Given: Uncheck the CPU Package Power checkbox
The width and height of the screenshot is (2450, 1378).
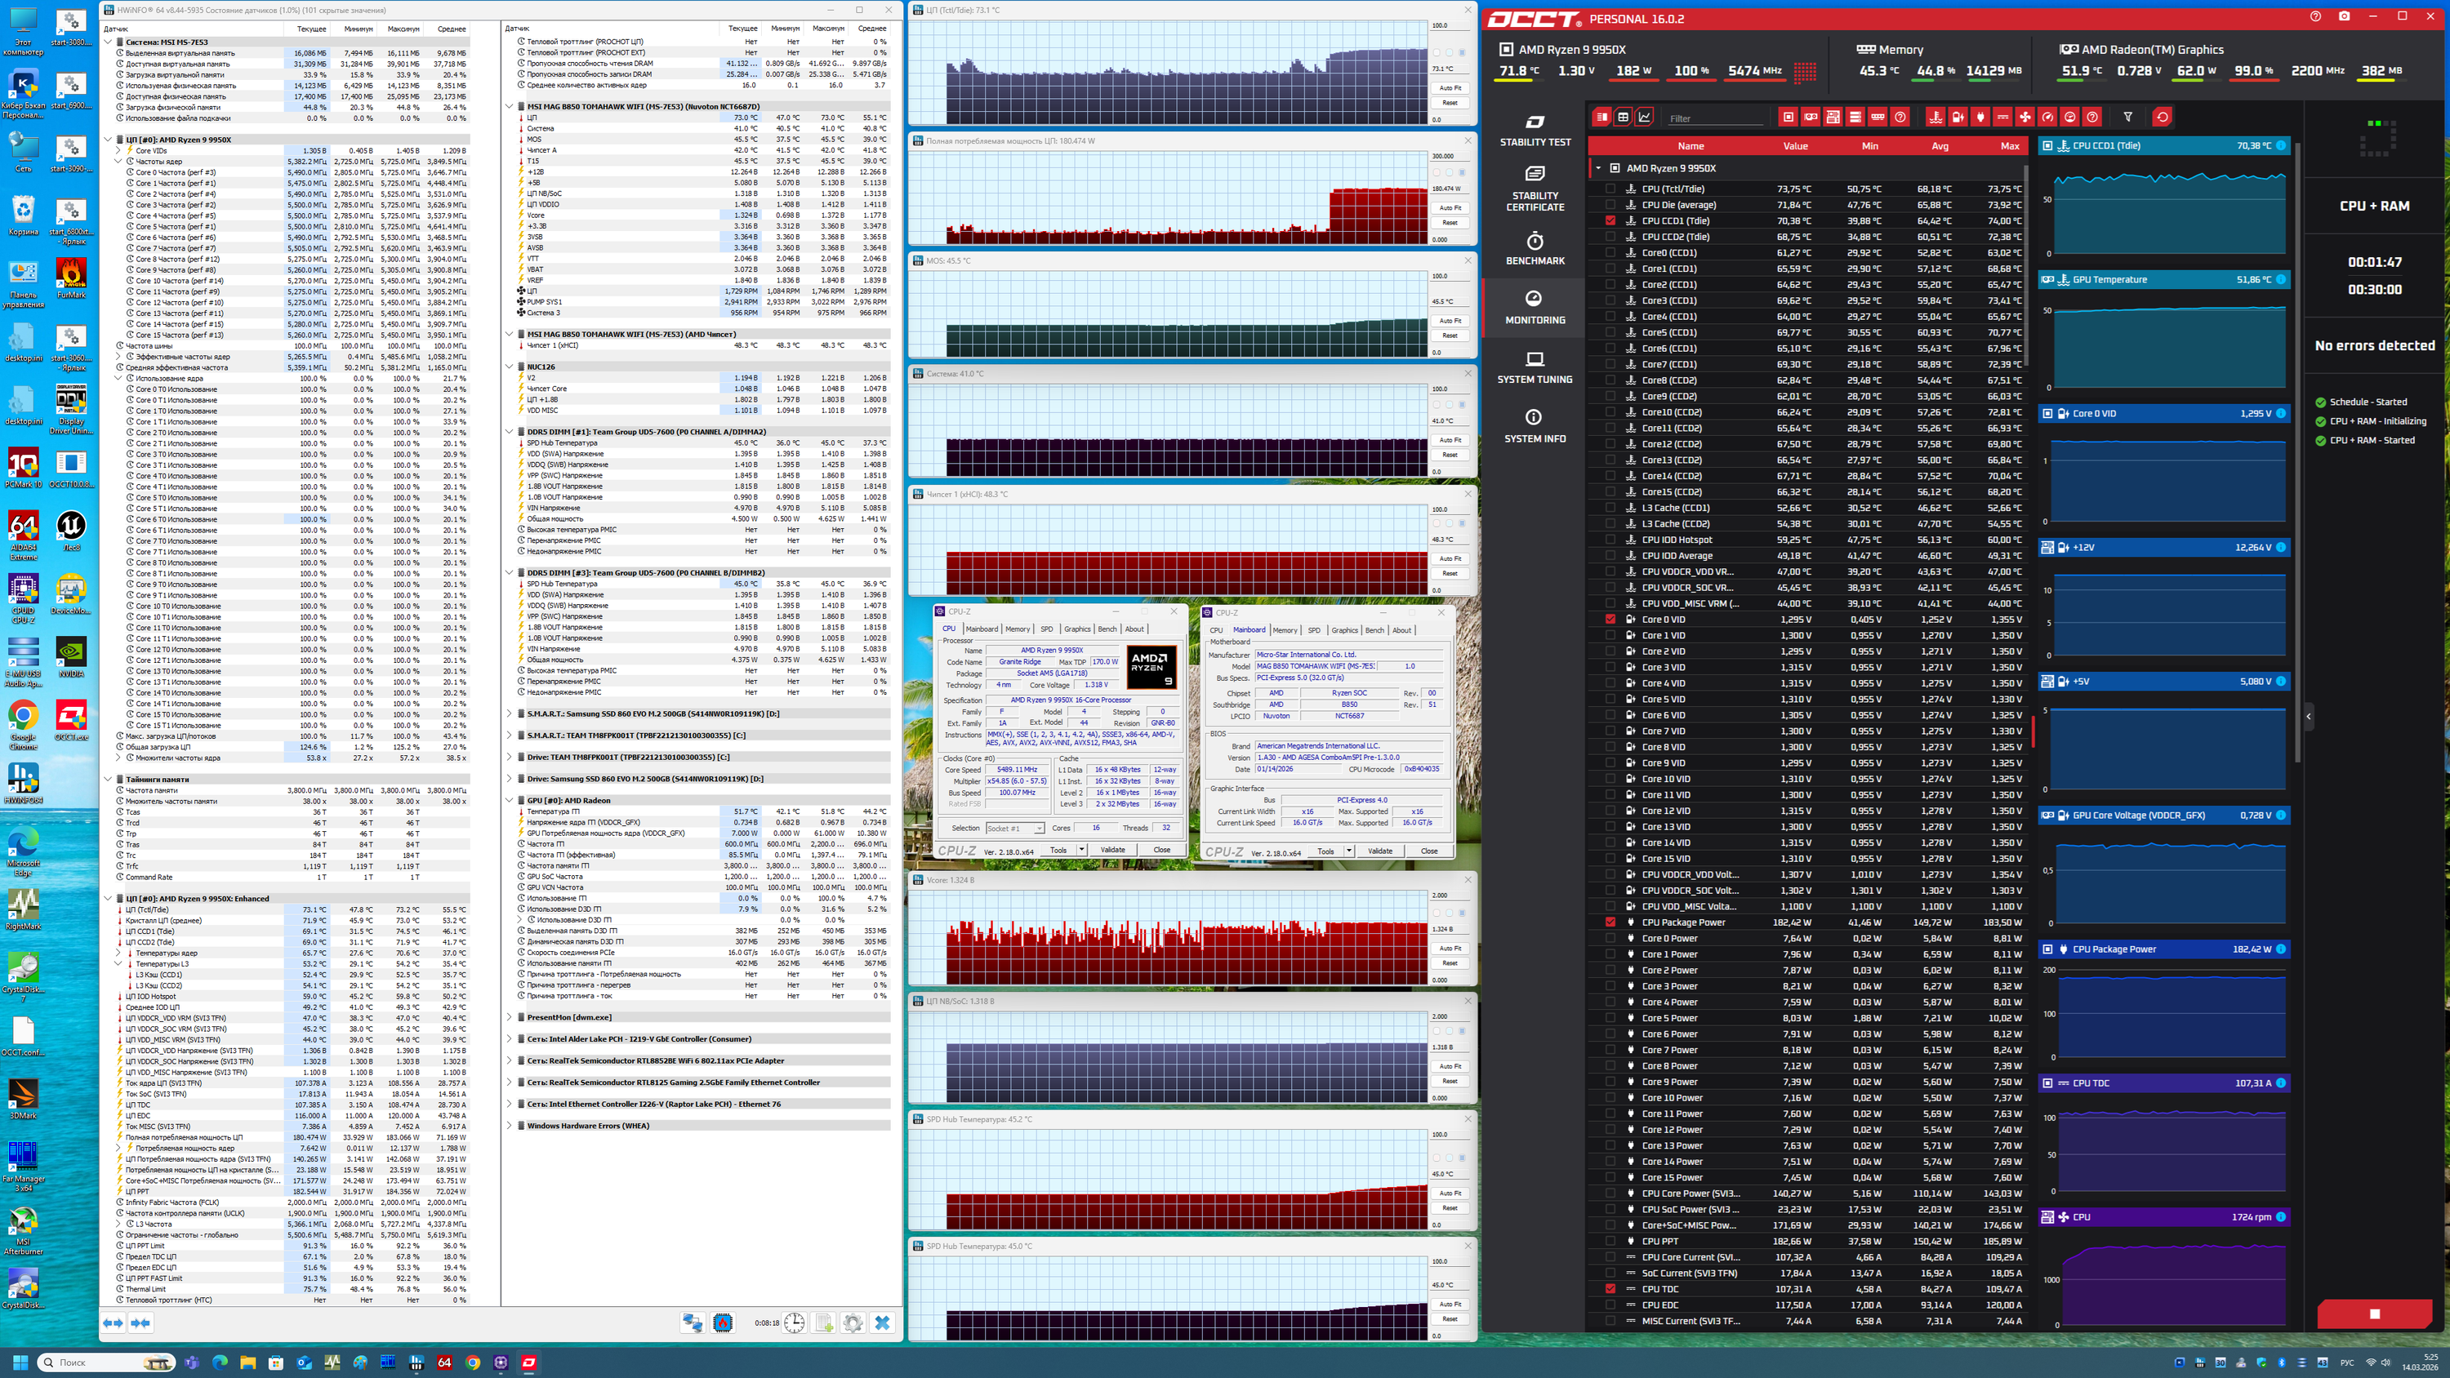Looking at the screenshot, I should point(1610,922).
